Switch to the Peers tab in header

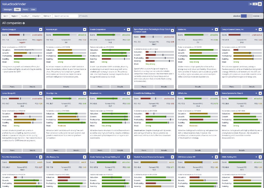[25, 9]
